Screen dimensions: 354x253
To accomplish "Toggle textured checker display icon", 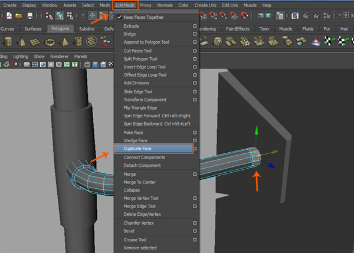I will click(x=111, y=64).
